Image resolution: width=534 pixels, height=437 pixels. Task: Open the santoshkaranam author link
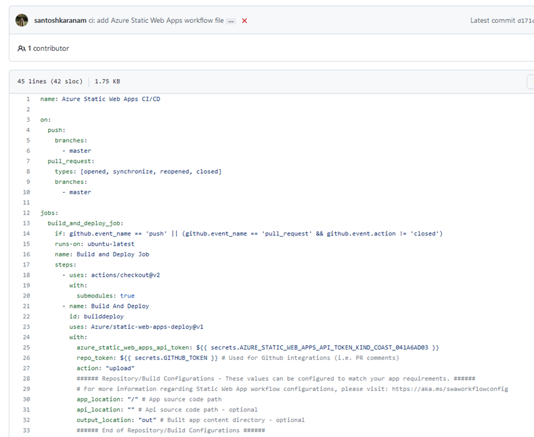coord(60,20)
